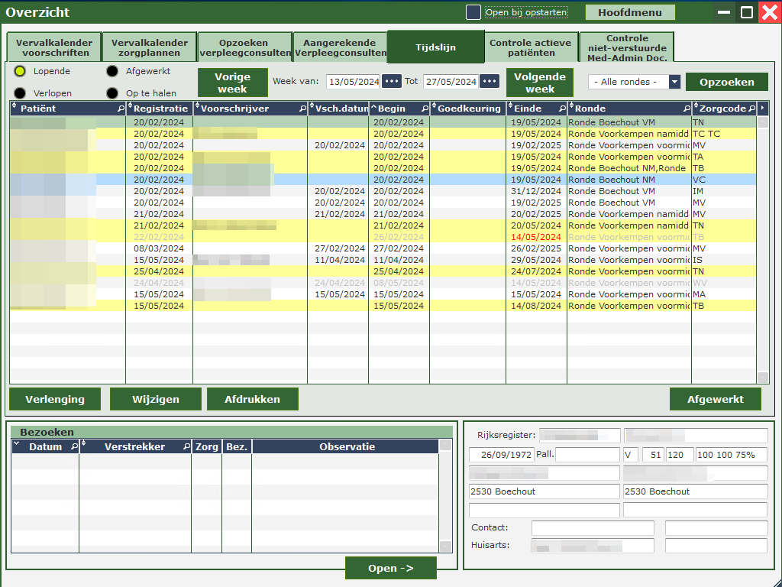Image resolution: width=782 pixels, height=587 pixels.
Task: Switch to Vervalkalender voorschriften tab
Action: tap(53, 47)
